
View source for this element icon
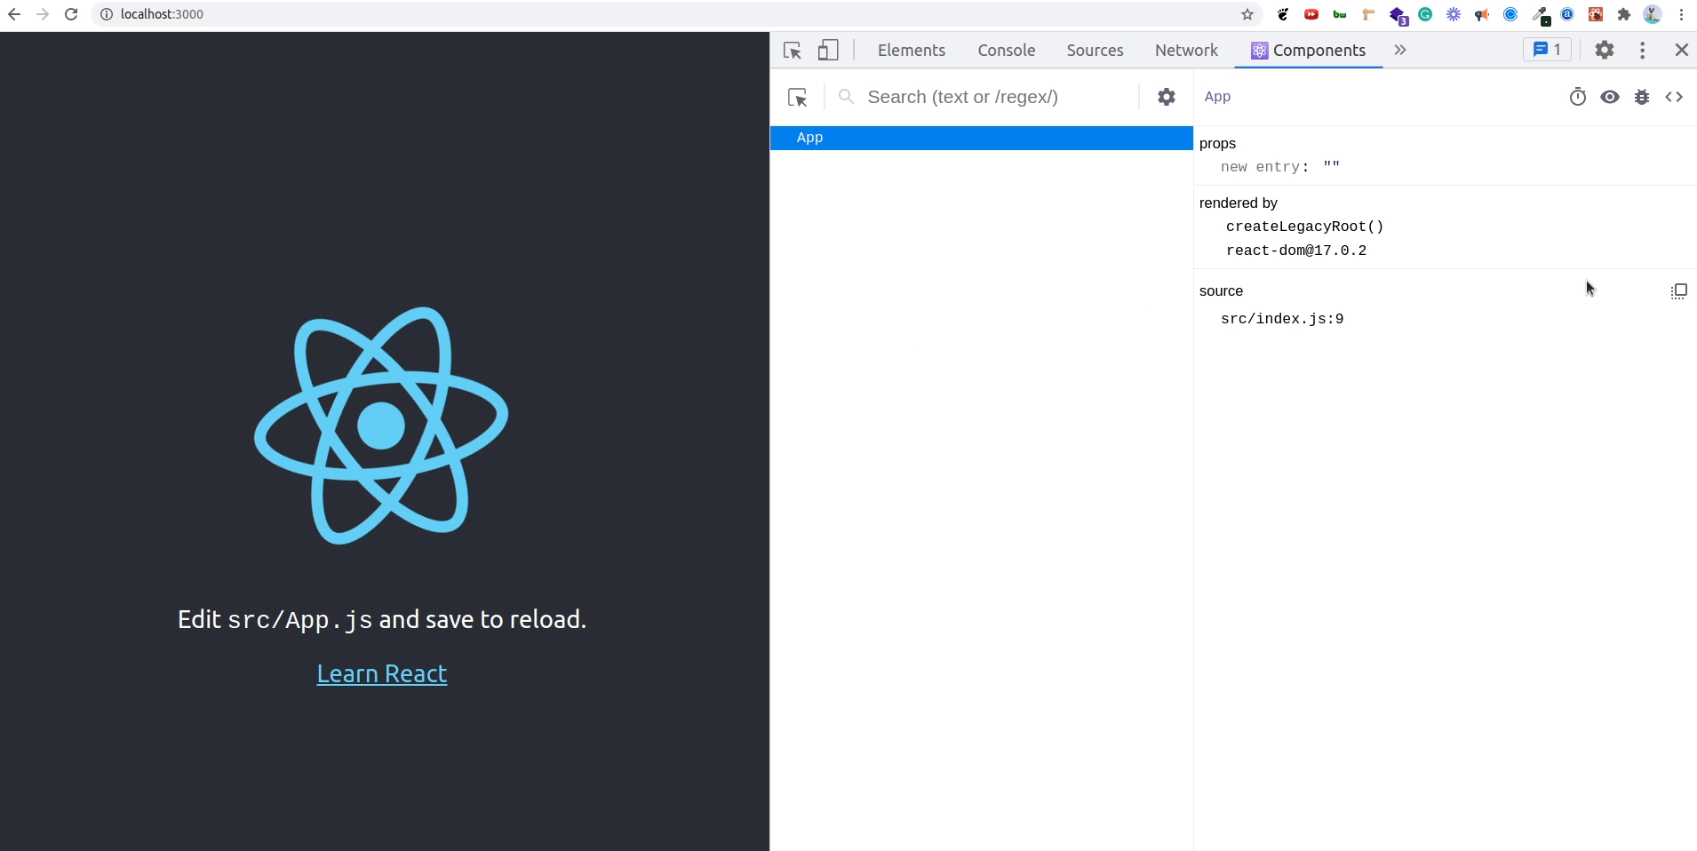coord(1674,97)
